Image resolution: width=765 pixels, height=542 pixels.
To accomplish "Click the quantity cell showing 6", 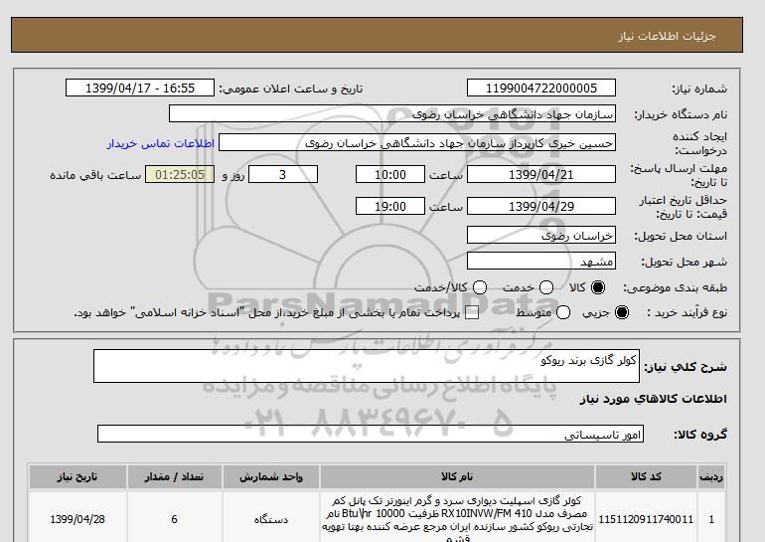I will coord(174,519).
